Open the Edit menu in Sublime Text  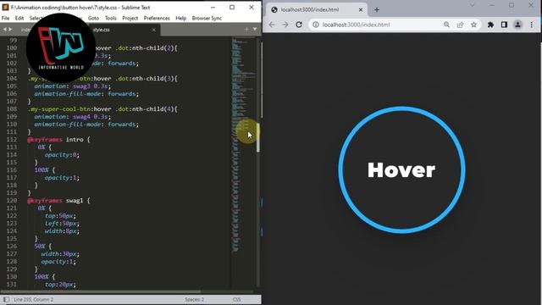point(19,18)
